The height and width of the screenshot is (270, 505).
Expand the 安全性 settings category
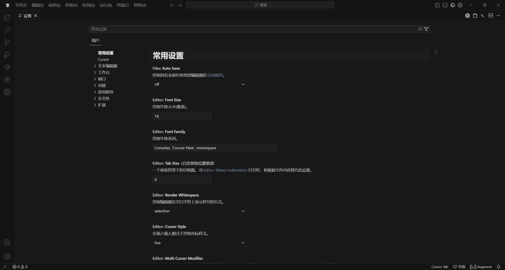coord(104,98)
